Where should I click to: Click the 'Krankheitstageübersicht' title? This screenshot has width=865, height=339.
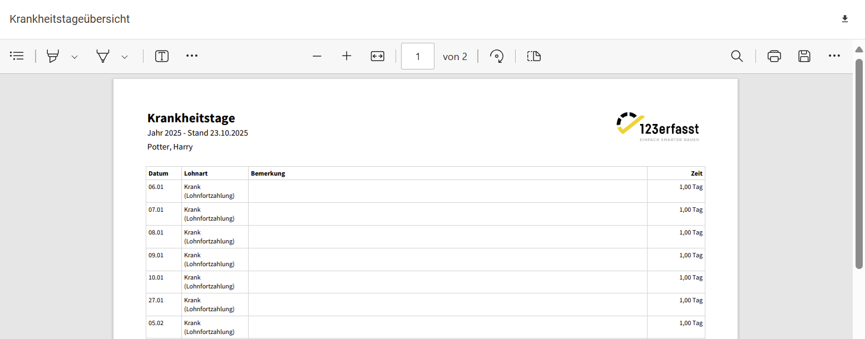pos(70,19)
